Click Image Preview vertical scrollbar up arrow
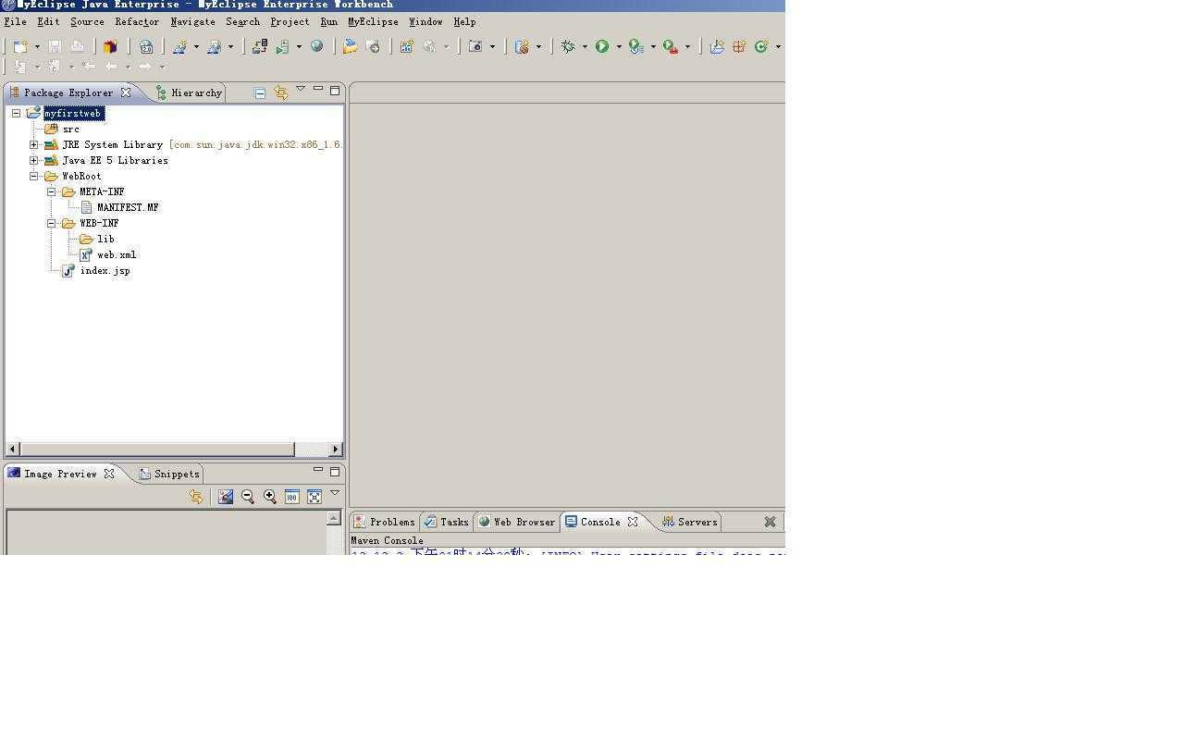 coord(334,518)
